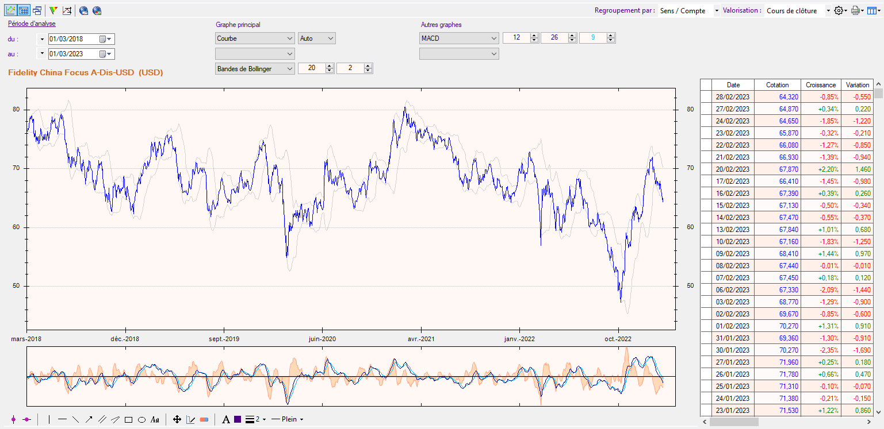This screenshot has height=429, width=884.
Task: Select the arrow drawing tool
Action: click(x=89, y=420)
